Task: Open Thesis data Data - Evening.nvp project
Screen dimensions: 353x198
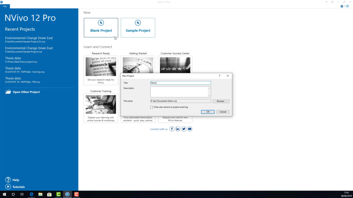Action: 25,70
